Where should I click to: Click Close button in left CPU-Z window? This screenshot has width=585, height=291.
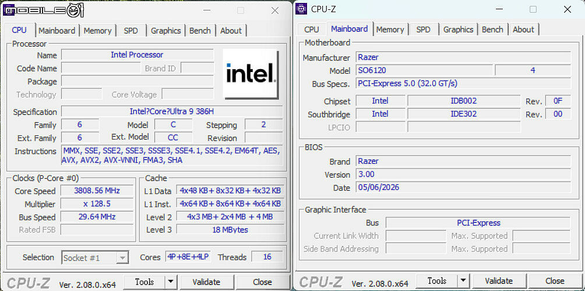(262, 282)
